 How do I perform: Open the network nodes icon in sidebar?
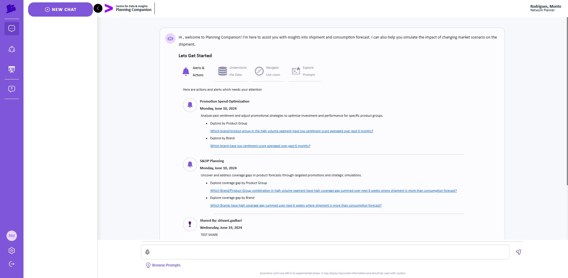coord(12,49)
